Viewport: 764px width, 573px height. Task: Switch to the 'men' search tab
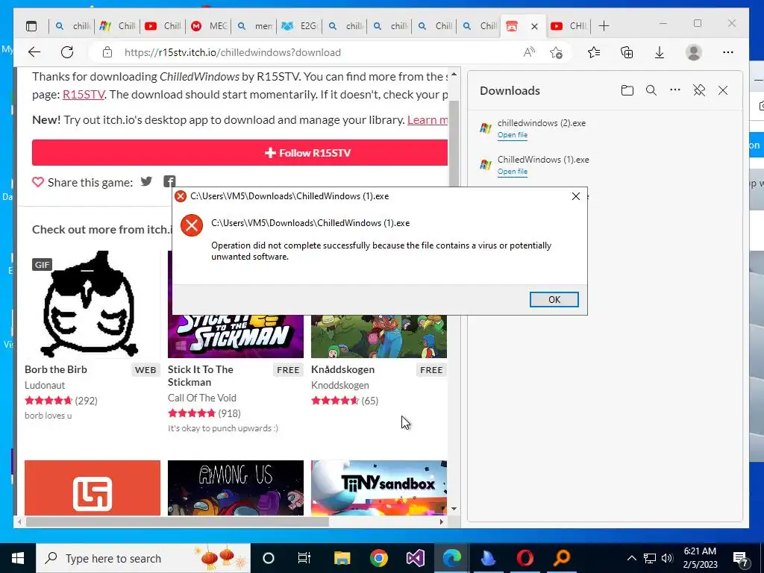[x=254, y=26]
